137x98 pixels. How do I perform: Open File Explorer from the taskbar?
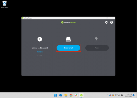[66, 95]
